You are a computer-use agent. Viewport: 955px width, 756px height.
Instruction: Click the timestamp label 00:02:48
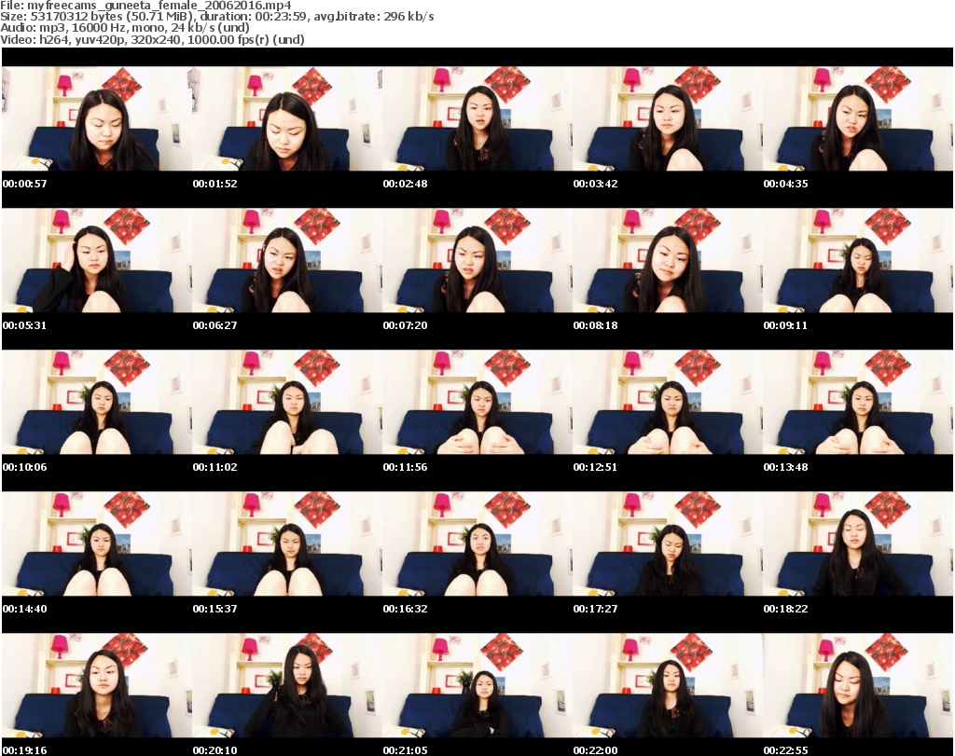pyautogui.click(x=405, y=184)
